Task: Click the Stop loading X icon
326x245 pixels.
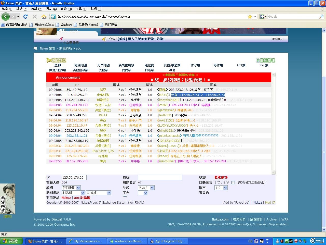Action: coord(35,17)
